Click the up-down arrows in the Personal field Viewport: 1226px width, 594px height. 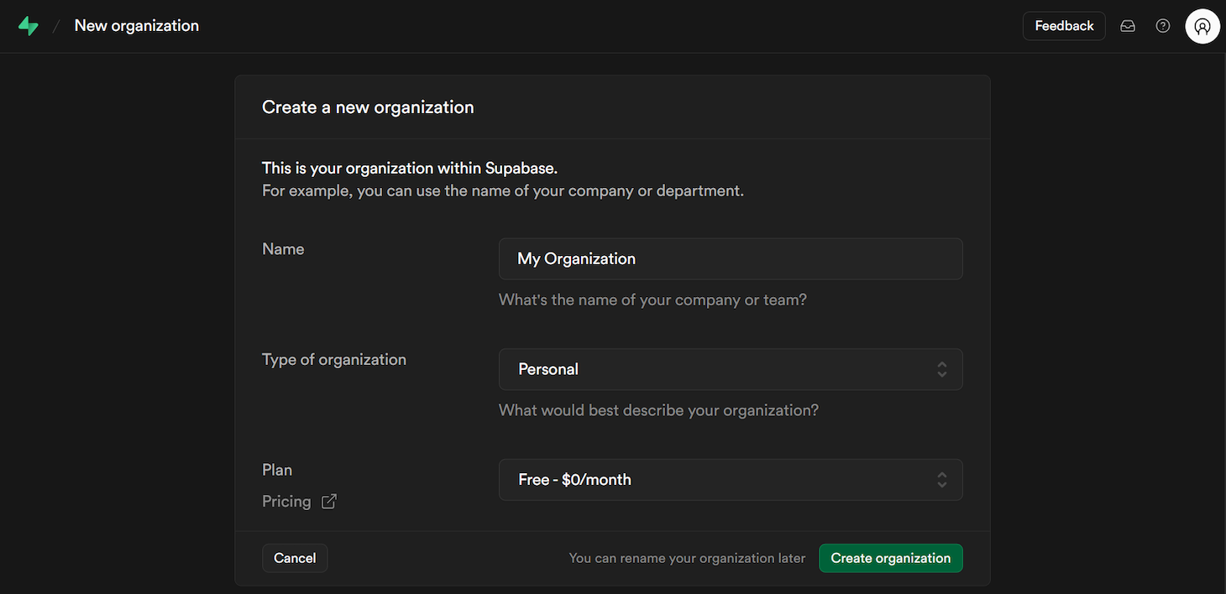pos(942,369)
